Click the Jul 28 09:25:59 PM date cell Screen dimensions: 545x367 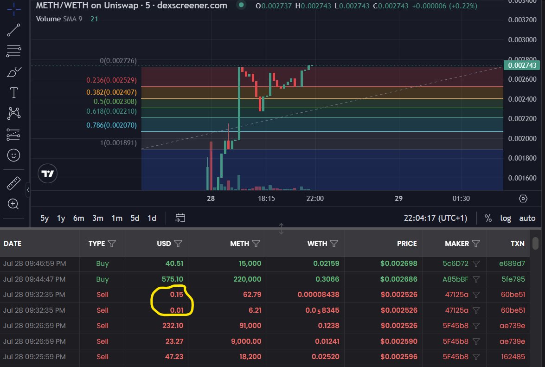point(34,357)
